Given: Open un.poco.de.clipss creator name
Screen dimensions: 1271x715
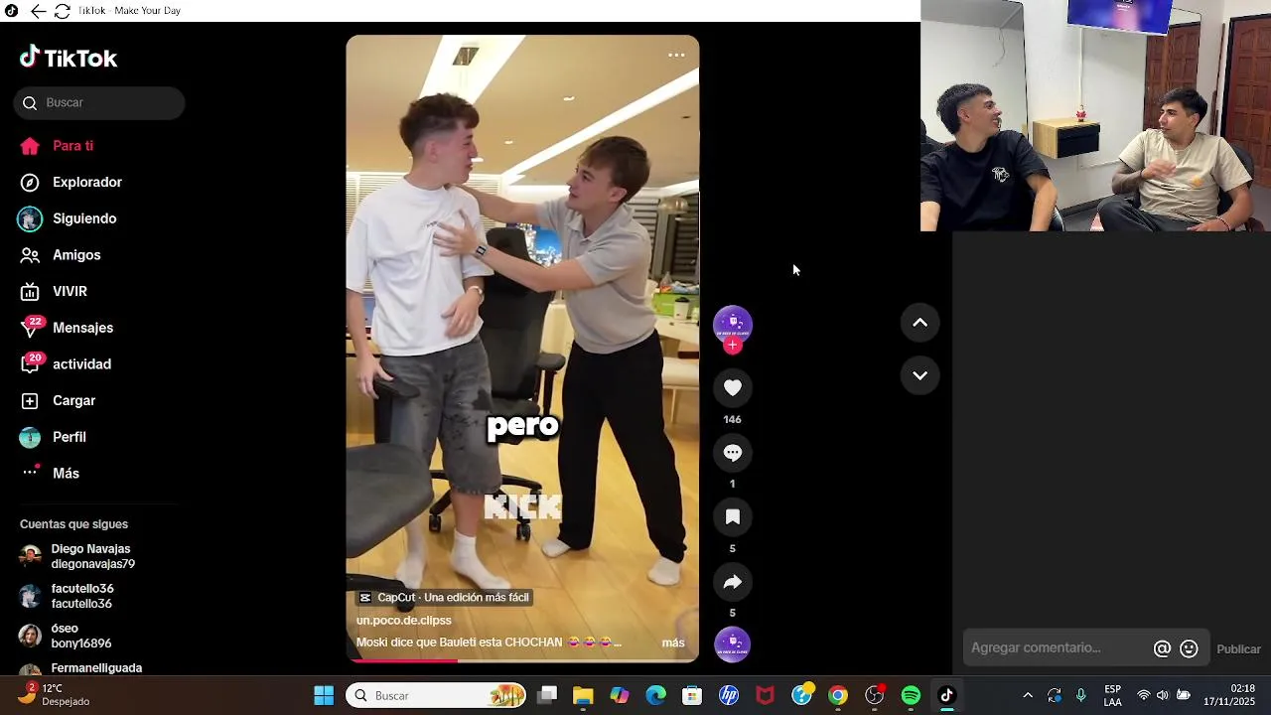Looking at the screenshot, I should 404,621.
